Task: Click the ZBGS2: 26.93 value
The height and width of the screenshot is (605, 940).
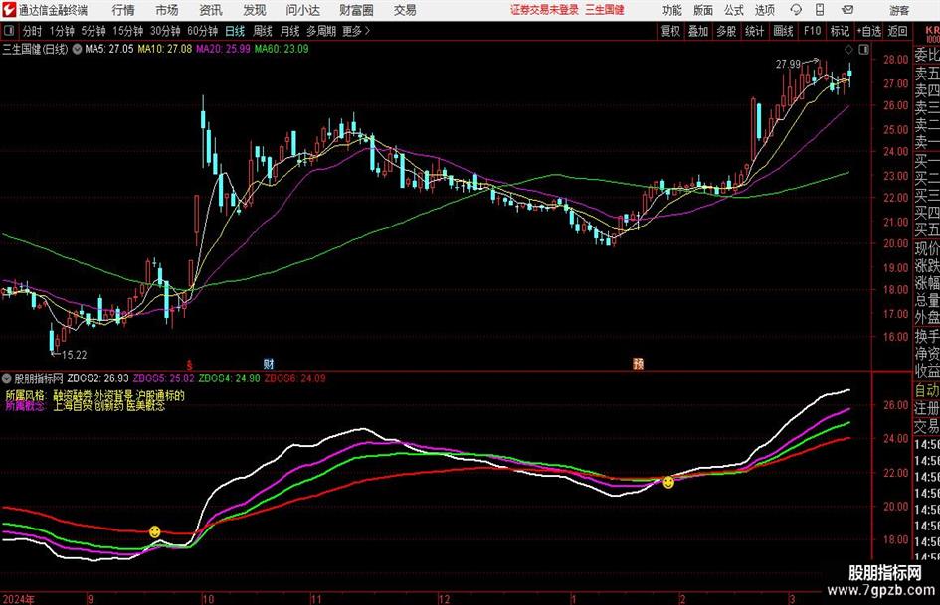Action: pyautogui.click(x=97, y=378)
